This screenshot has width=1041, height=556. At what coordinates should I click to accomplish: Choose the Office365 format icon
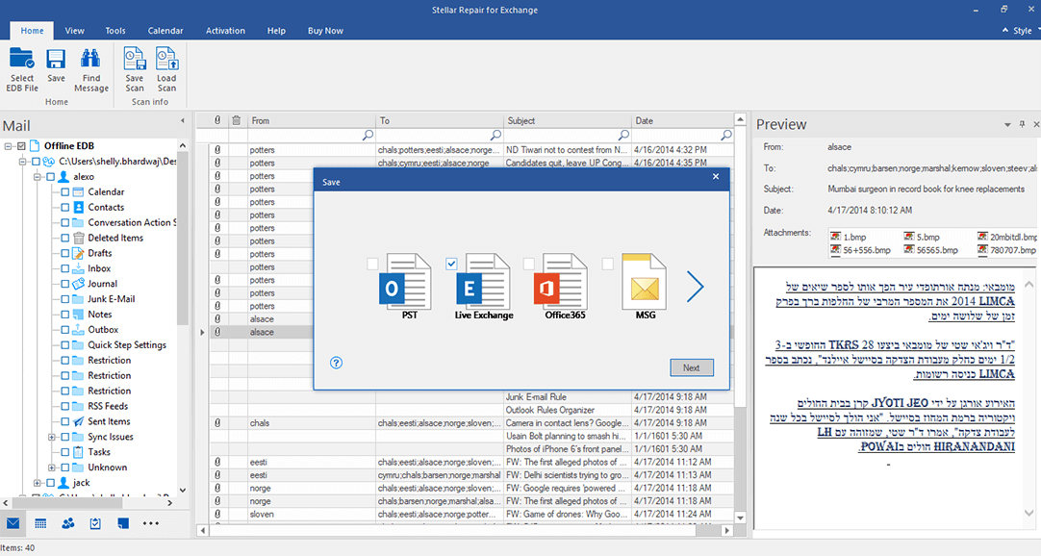pos(561,281)
